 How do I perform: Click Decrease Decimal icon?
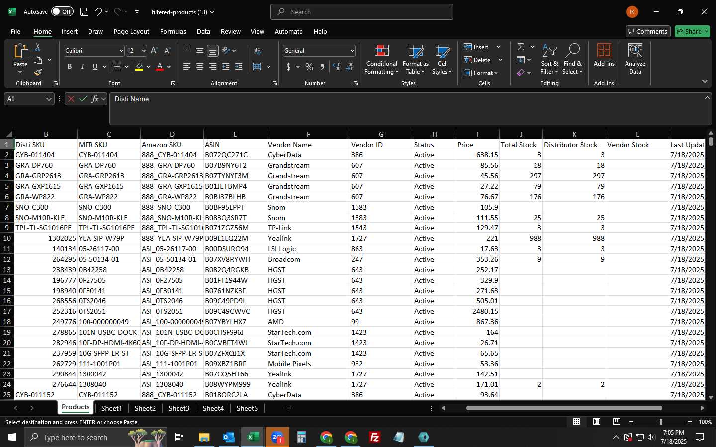pos(350,67)
